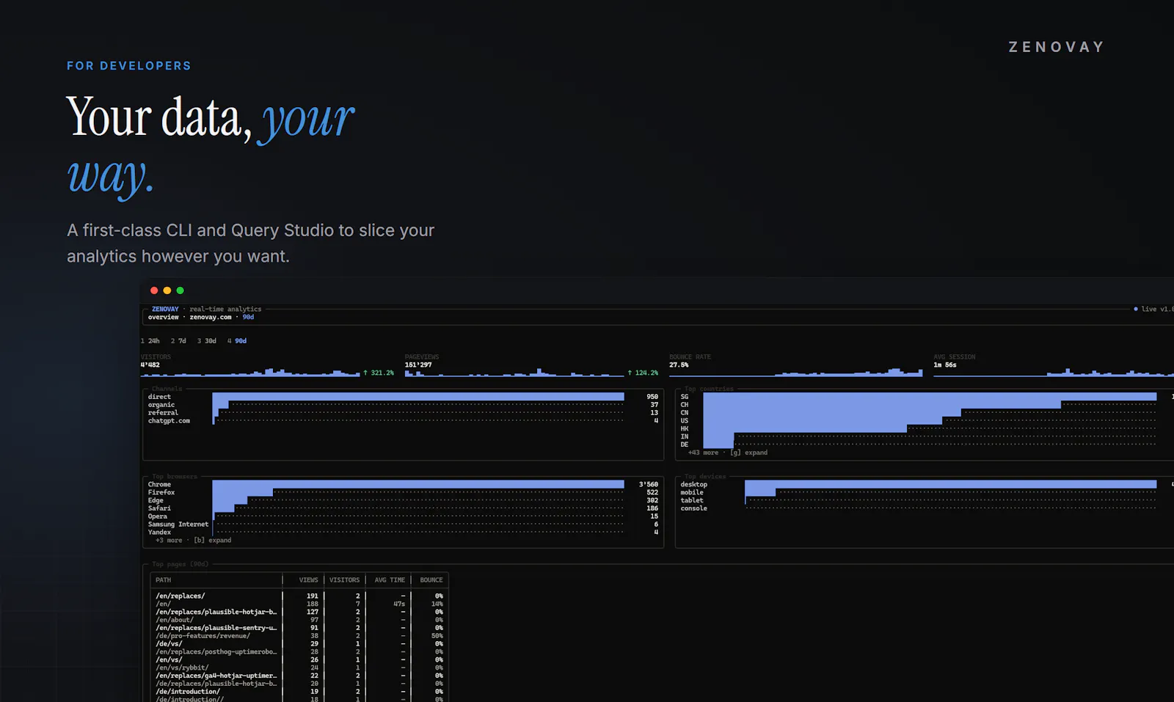Screen dimensions: 1174x702
Task: Select the 'console' device row
Action: (x=926, y=508)
